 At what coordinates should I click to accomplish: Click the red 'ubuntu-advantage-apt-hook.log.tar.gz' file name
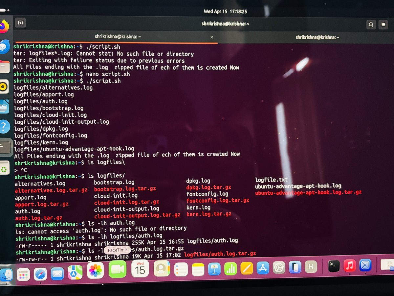pyautogui.click(x=308, y=193)
